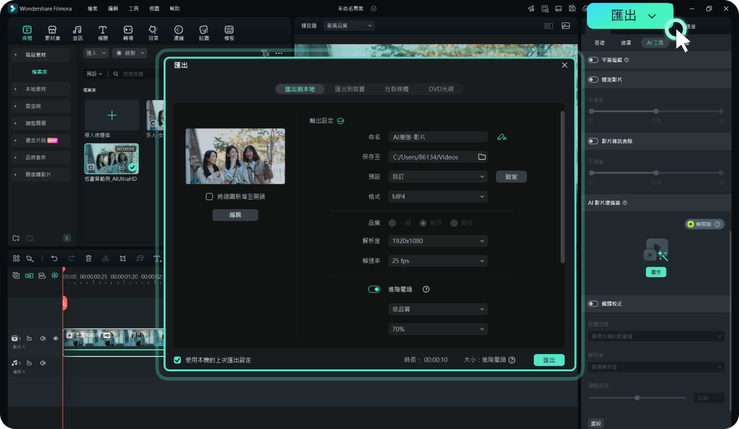Click the timeline undo arrow icon
The height and width of the screenshot is (429, 739).
pos(54,258)
